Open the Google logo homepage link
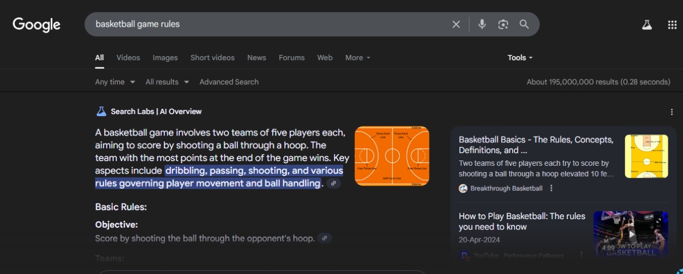 (36, 25)
